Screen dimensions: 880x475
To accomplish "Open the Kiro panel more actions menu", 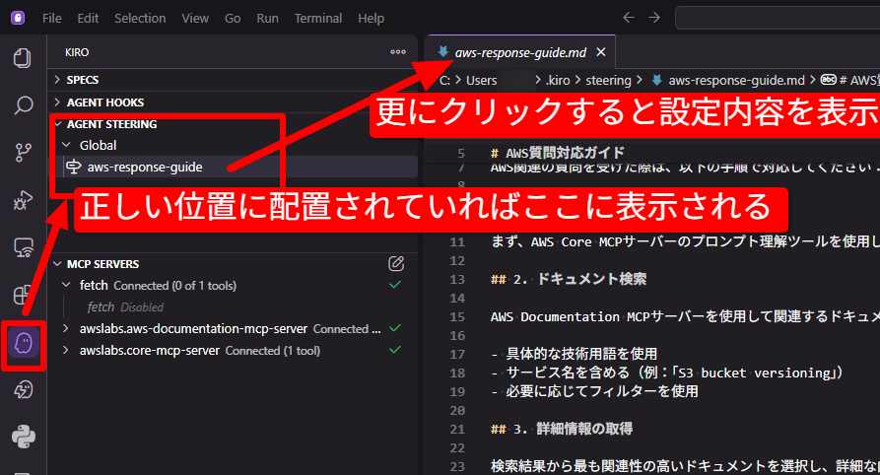I will (398, 52).
